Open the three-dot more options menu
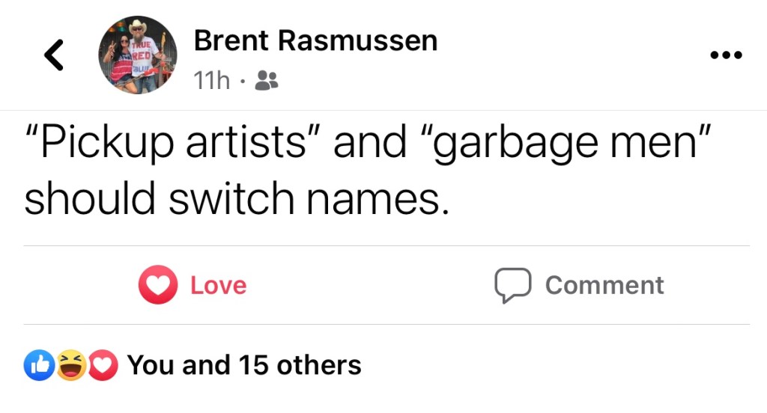 pyautogui.click(x=727, y=55)
